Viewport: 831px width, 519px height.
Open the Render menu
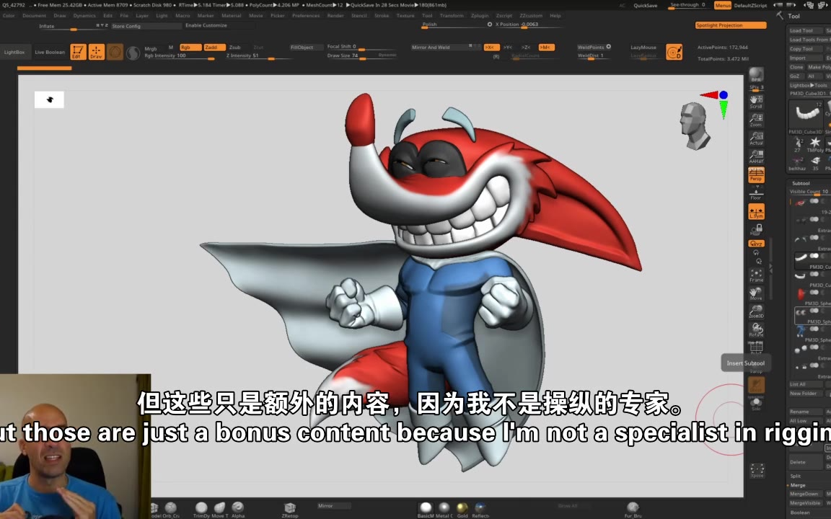tap(335, 15)
